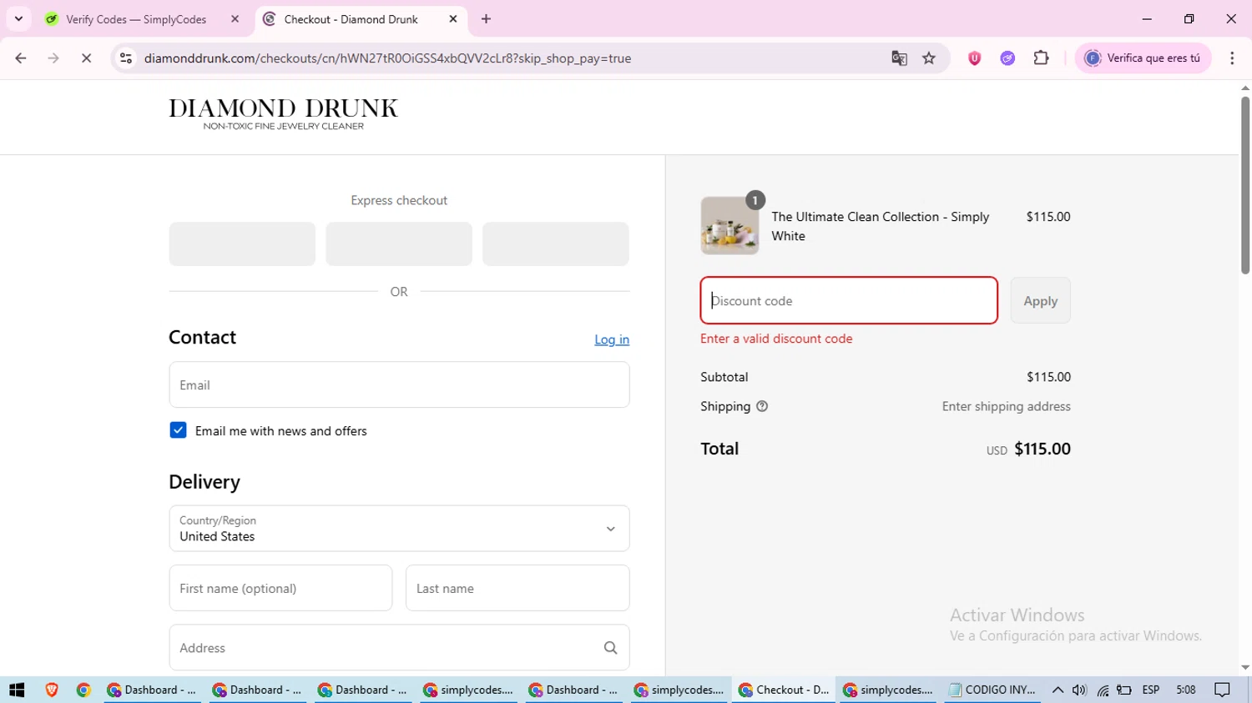Screen dimensions: 1252x703
Task: Click the Discount code field
Action: [849, 300]
